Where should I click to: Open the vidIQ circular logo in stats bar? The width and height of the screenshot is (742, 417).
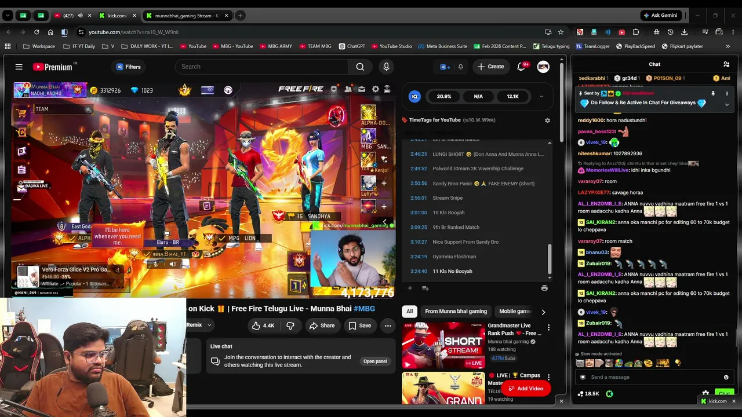point(414,97)
